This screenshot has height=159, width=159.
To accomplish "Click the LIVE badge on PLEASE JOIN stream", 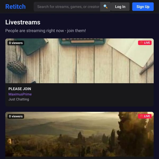I will click(x=145, y=43).
